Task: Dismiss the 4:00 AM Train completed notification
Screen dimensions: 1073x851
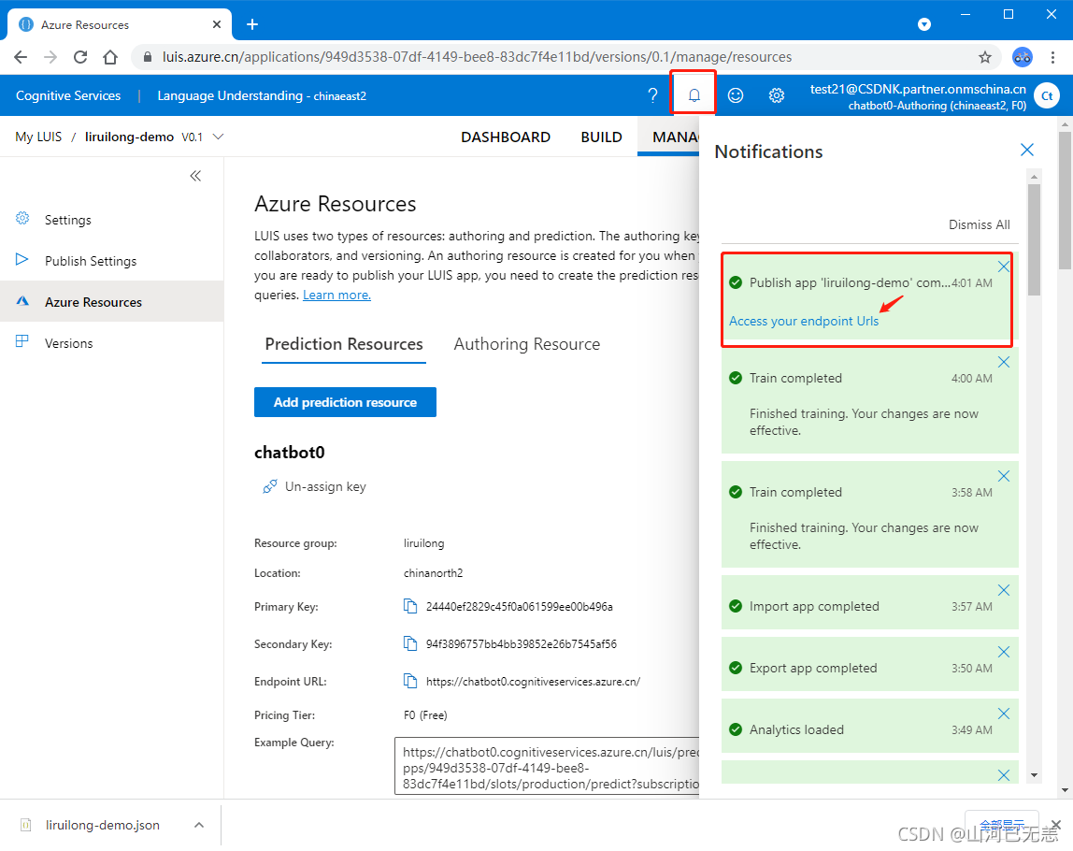Action: pos(1003,362)
